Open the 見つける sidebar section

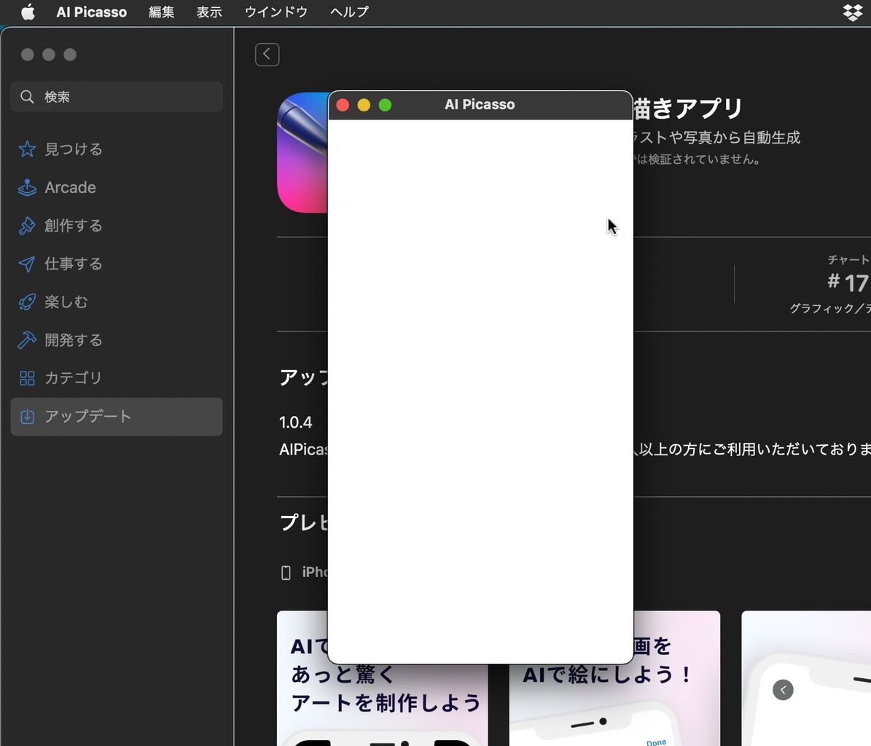point(117,149)
